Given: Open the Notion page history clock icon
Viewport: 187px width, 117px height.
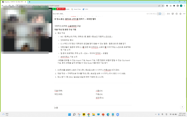Looking at the screenshot, I should tap(176, 14).
